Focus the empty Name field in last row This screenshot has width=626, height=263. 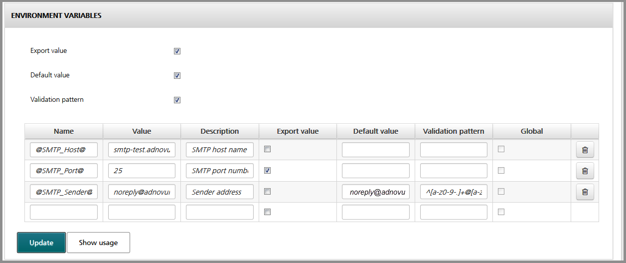64,212
